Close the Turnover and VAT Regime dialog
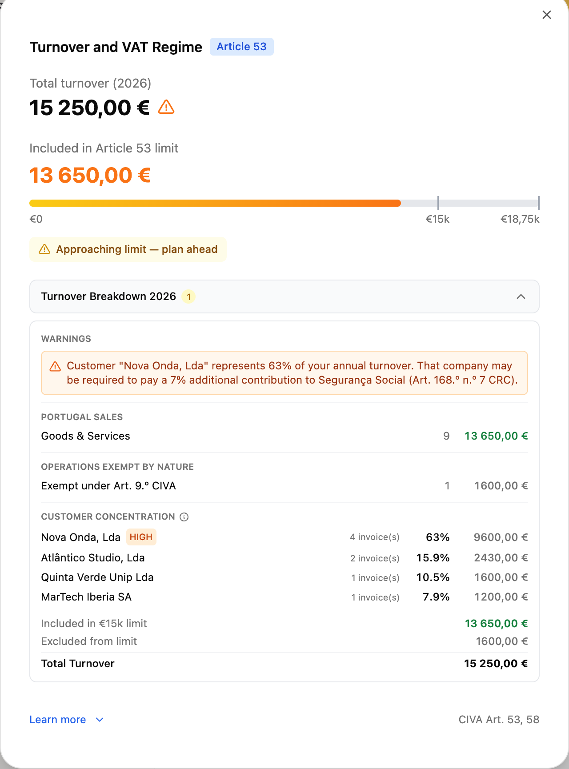This screenshot has height=769, width=569. point(547,15)
